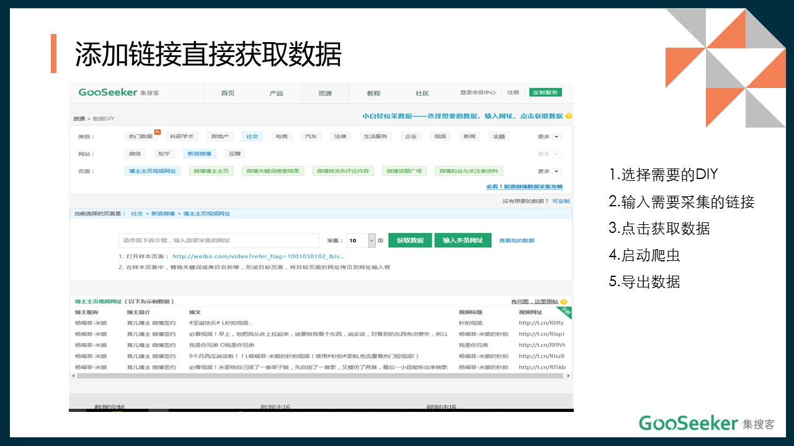This screenshot has width=794, height=446.
Task: Select the 微博粉丝与关注者资料 page tag
Action: [469, 171]
